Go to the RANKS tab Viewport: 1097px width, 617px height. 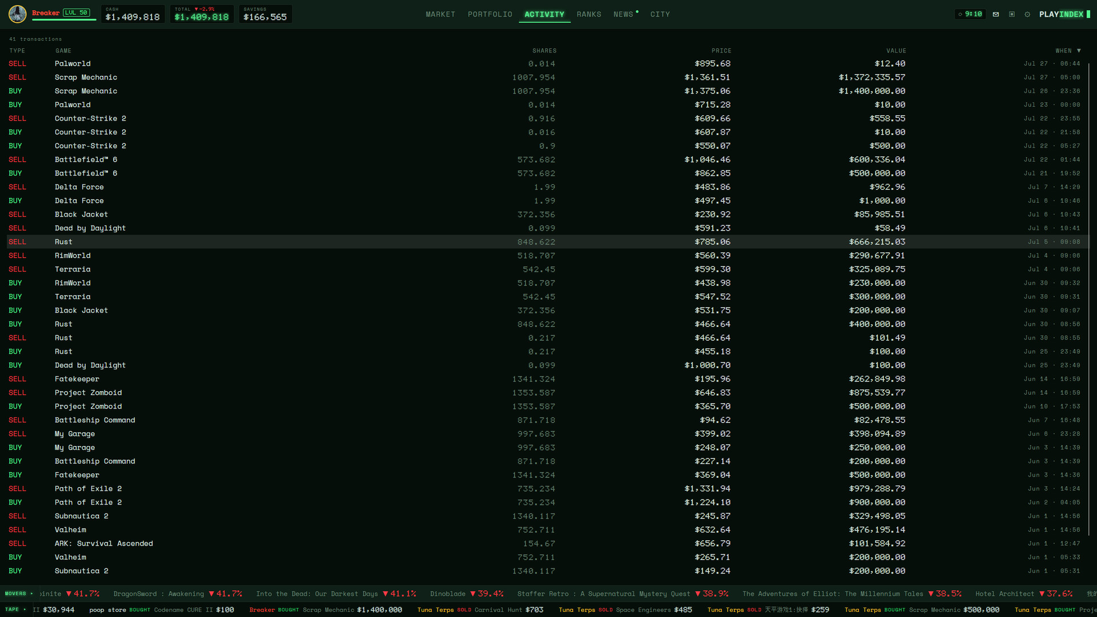tap(589, 14)
